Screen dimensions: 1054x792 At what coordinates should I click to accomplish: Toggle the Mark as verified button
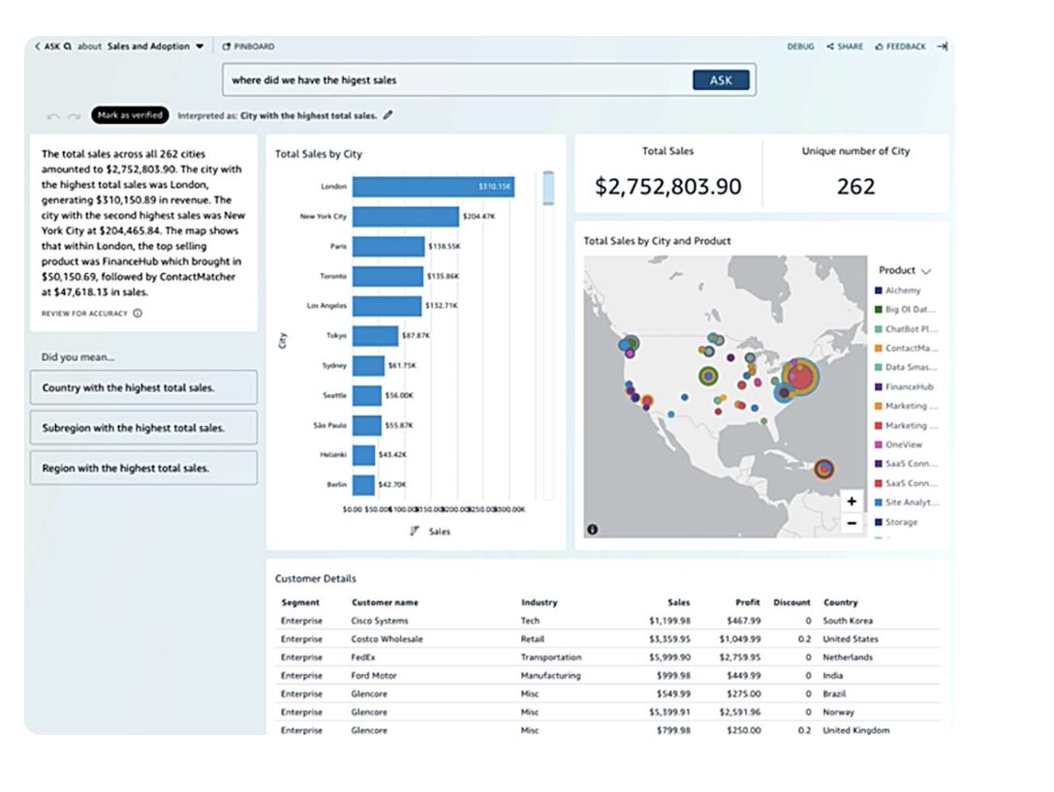click(130, 115)
